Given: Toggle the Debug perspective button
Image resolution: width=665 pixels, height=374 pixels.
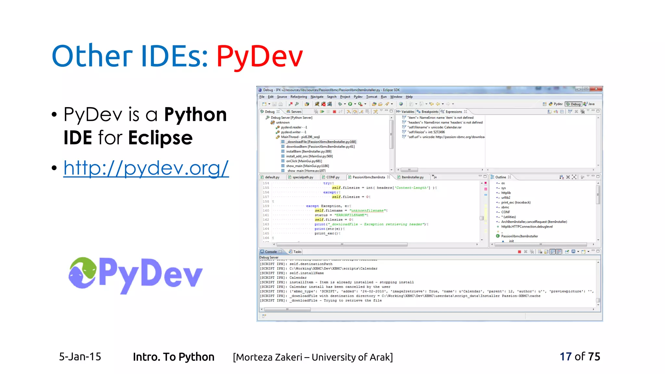Looking at the screenshot, I should [573, 104].
